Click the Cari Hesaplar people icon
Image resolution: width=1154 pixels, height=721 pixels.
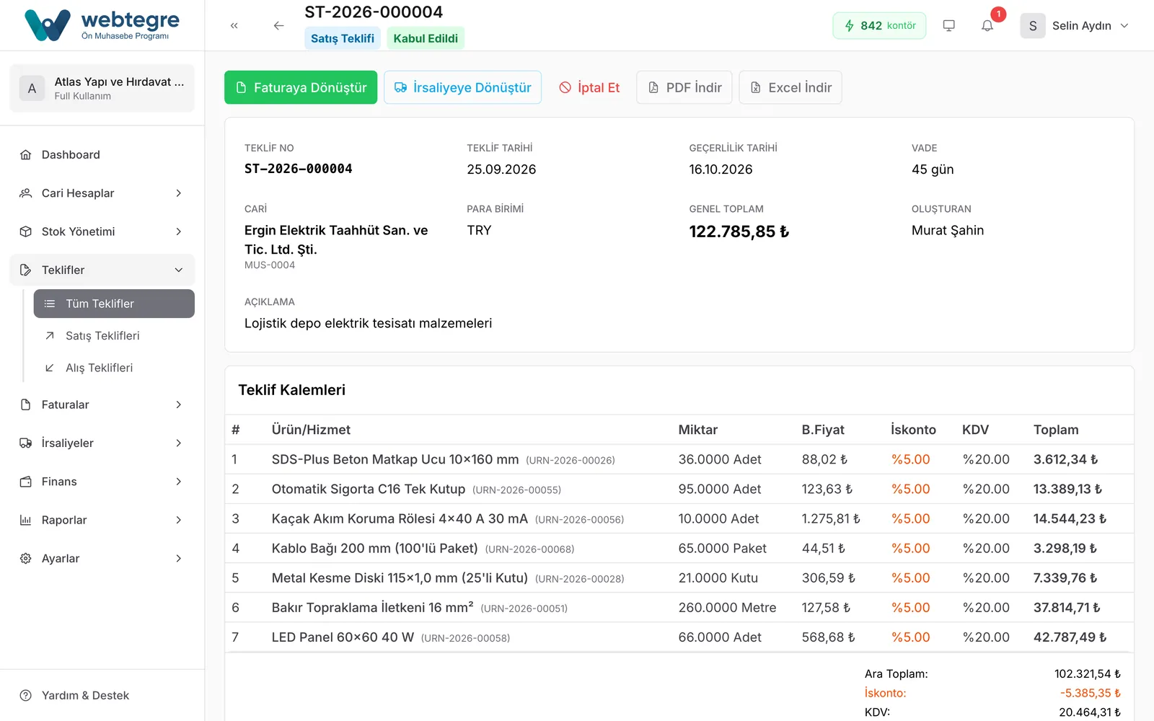click(x=26, y=193)
